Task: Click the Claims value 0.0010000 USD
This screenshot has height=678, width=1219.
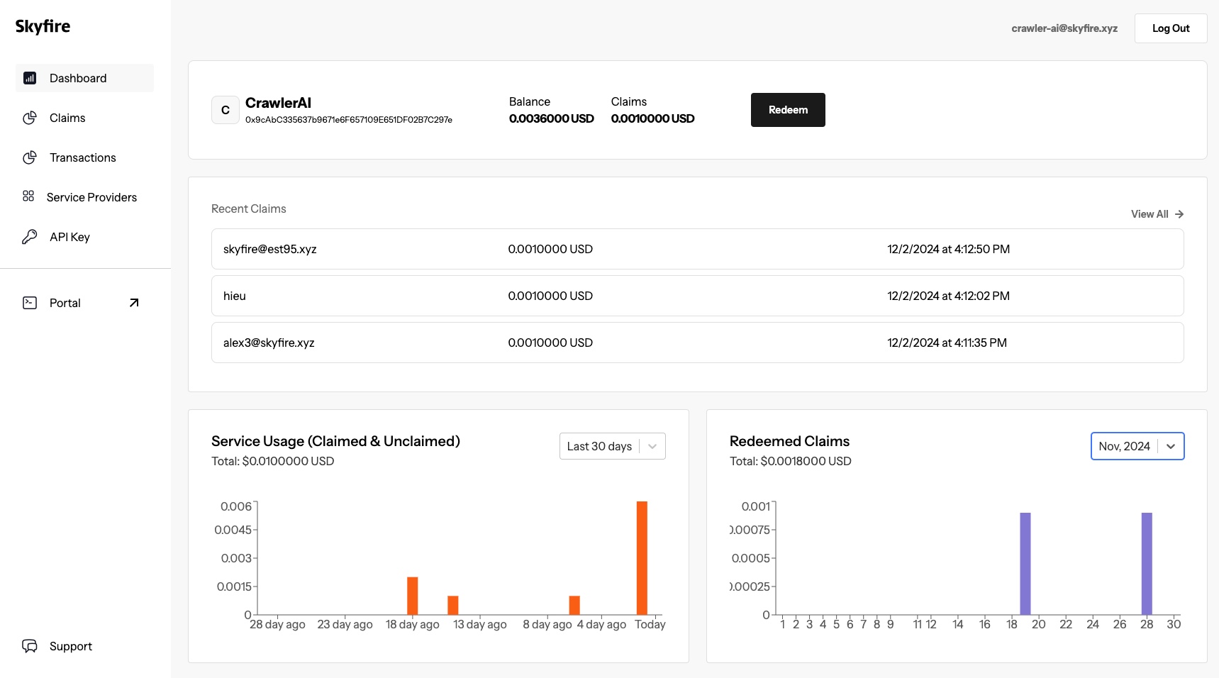Action: coord(653,118)
